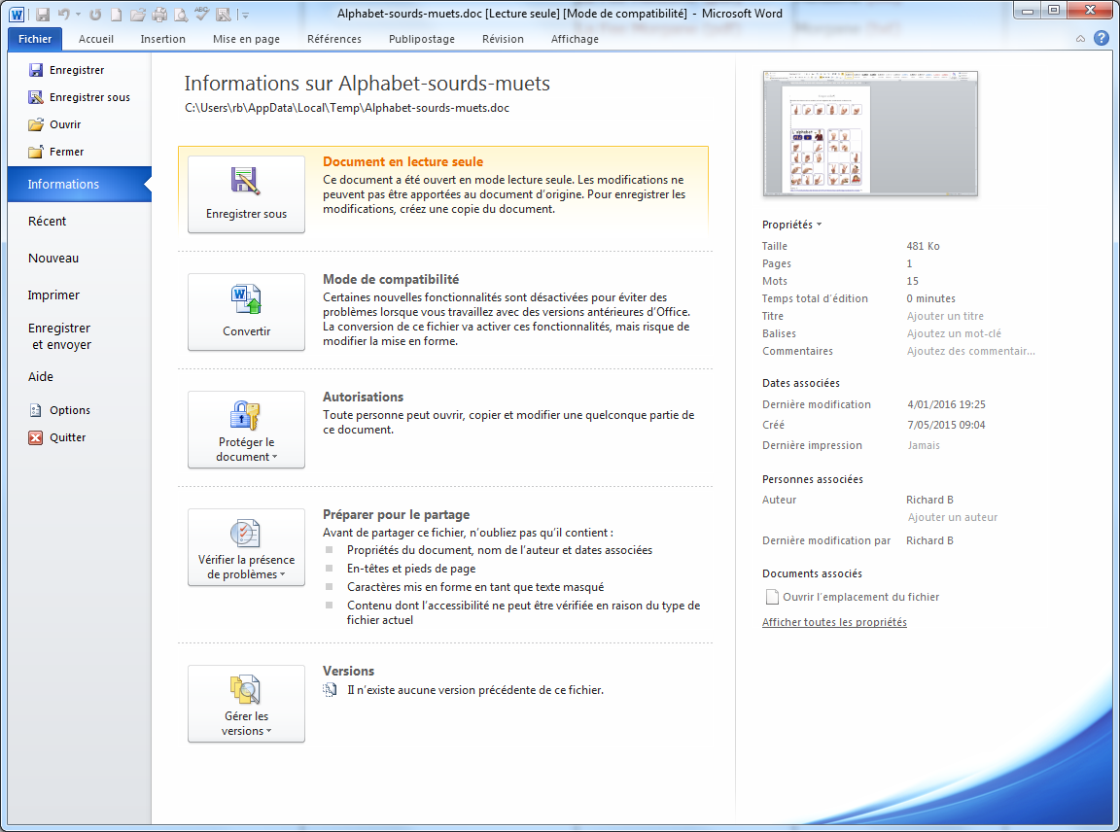The image size is (1120, 832).
Task: Switch to the Insertion tab
Action: tap(163, 39)
